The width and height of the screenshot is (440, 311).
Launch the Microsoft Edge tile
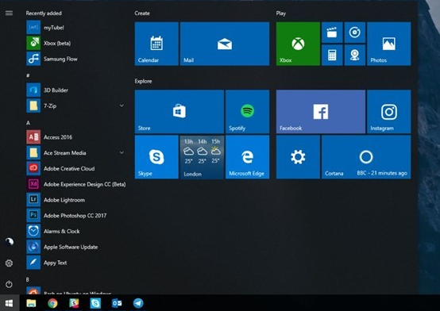tap(248, 157)
